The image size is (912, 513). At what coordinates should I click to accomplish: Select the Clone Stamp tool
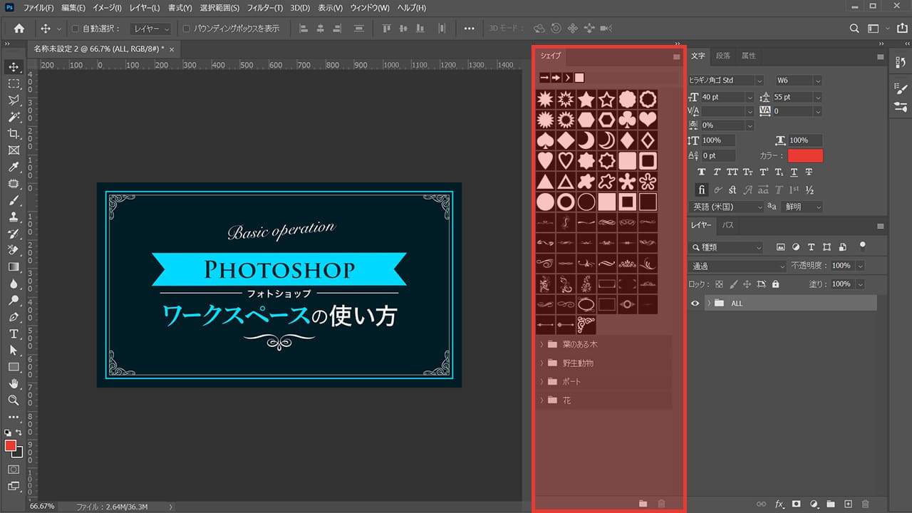click(x=14, y=217)
